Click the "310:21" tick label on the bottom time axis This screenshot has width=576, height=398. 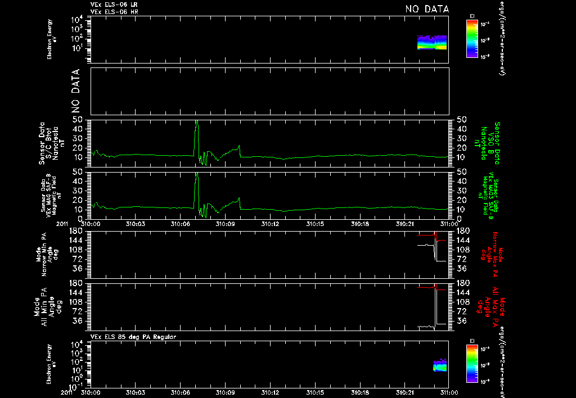click(x=404, y=392)
